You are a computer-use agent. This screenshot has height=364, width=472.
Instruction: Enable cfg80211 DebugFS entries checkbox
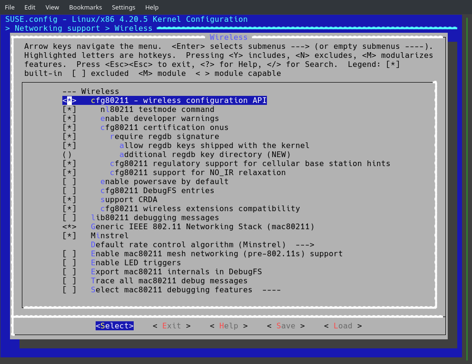[x=69, y=190]
